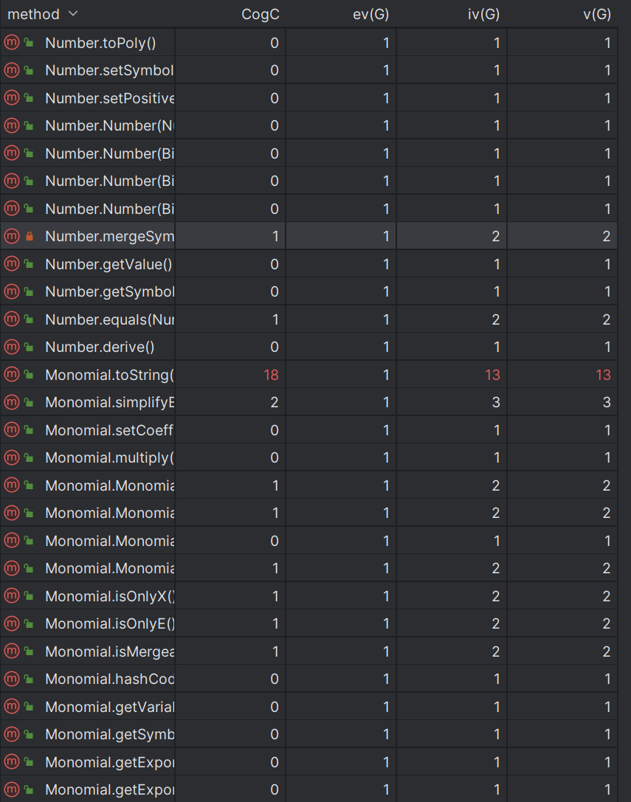Click the method icon beside Monomial.isOnlyX()

point(11,596)
